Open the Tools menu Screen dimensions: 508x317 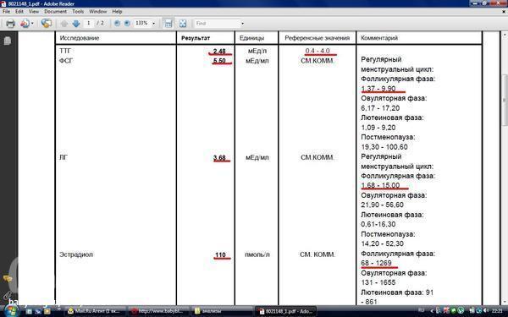pos(78,11)
